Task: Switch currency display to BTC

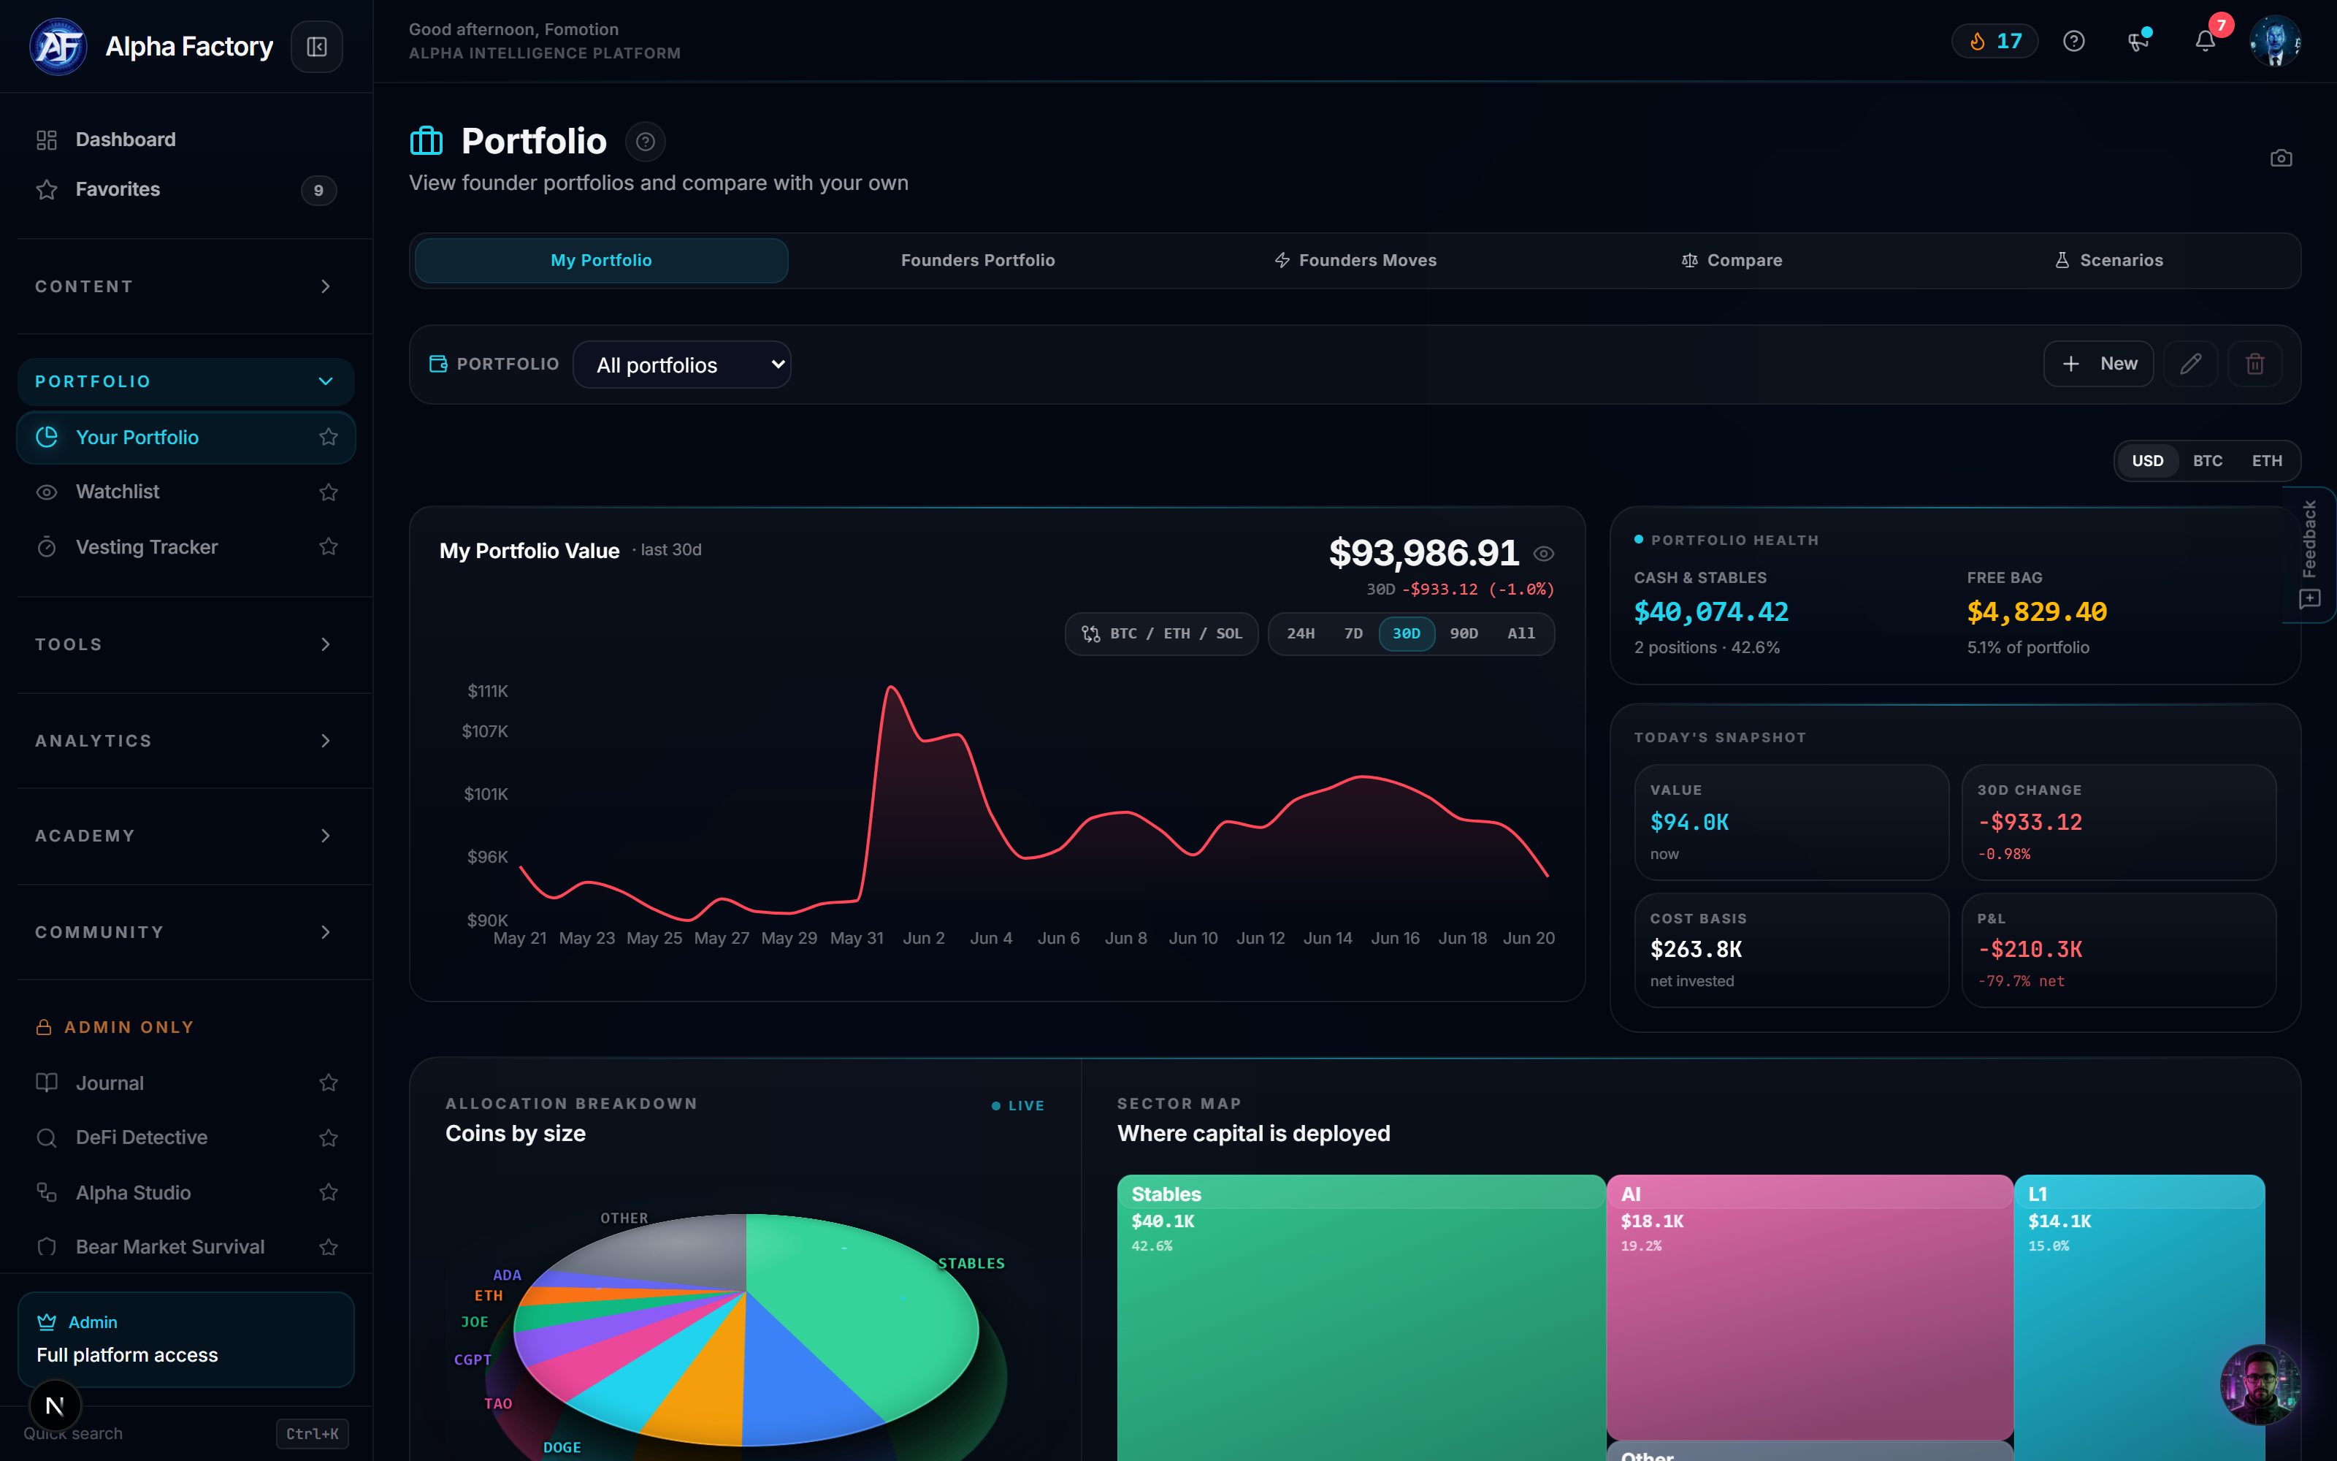Action: pos(2208,461)
